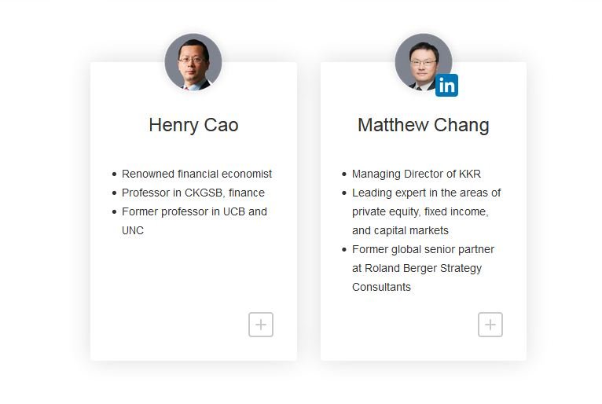Viewport: 602px width, 404px height.
Task: Click the 'at Roland Berger Strategy' line
Action: [417, 268]
